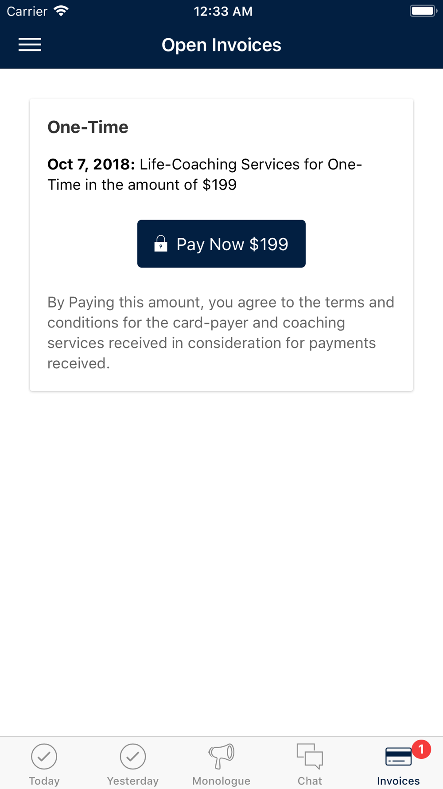Switch to the Yesterday tab label
443x789 pixels.
tap(133, 781)
